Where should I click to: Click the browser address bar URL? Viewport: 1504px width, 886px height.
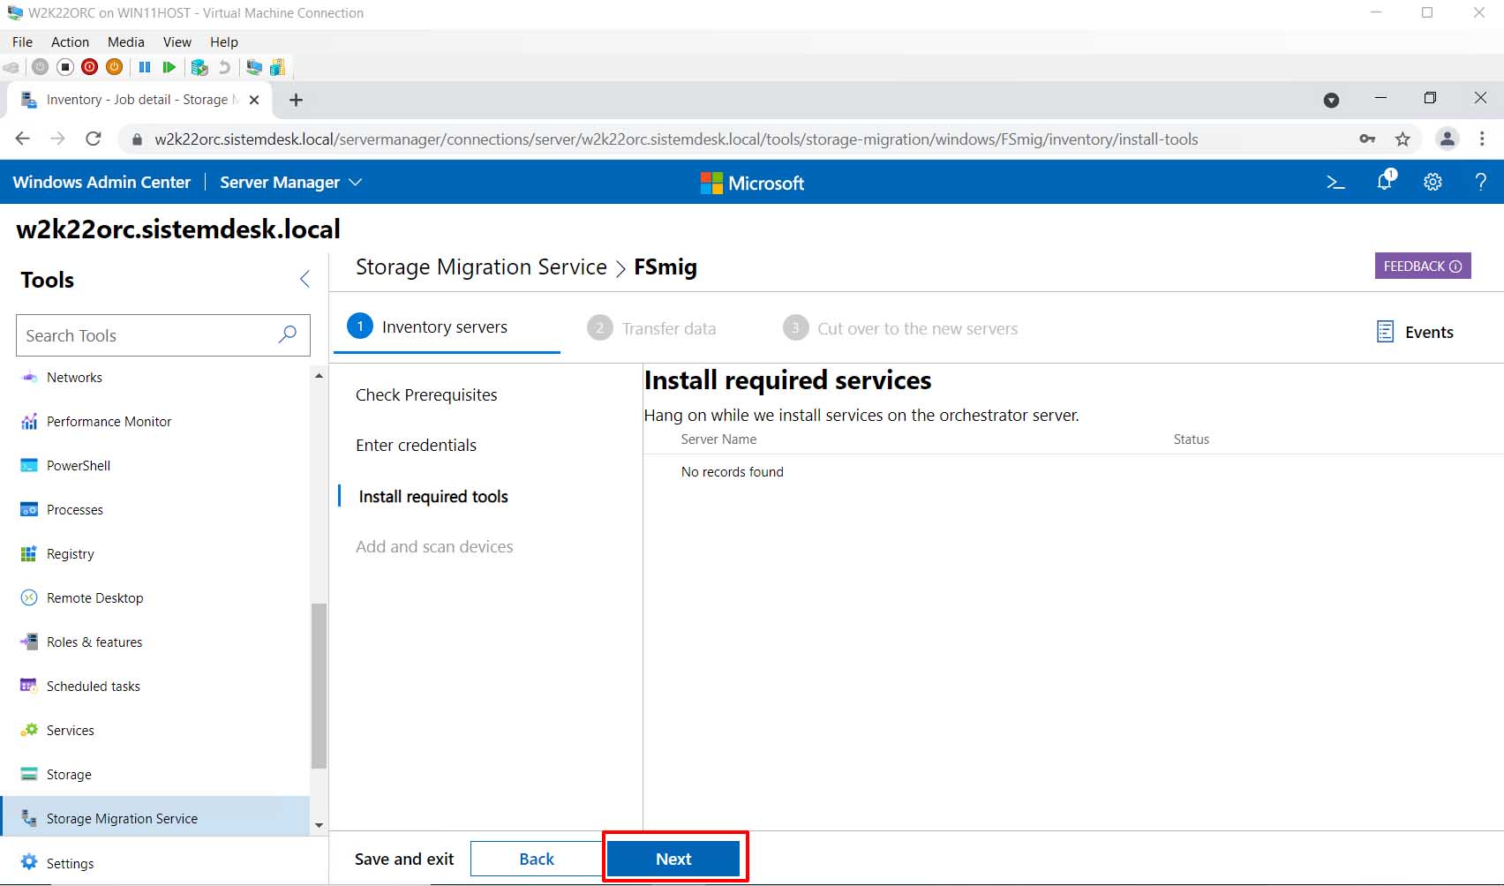(x=676, y=139)
